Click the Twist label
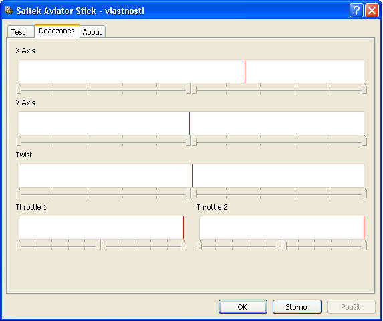The width and height of the screenshot is (383, 321). pyautogui.click(x=24, y=155)
